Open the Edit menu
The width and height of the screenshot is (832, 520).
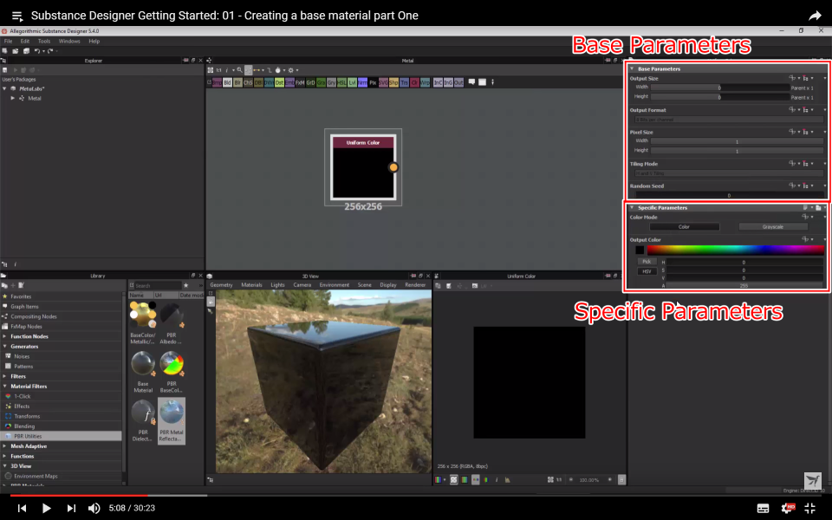click(25, 41)
